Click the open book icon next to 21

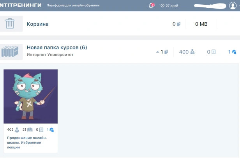(30, 130)
